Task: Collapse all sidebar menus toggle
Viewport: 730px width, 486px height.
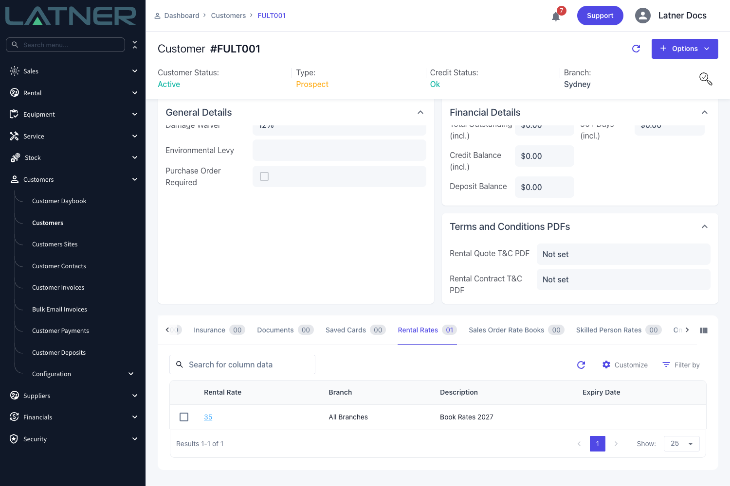Action: [x=135, y=45]
